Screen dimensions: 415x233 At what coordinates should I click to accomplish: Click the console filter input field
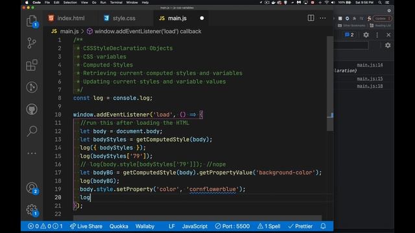pyautogui.click(x=351, y=45)
